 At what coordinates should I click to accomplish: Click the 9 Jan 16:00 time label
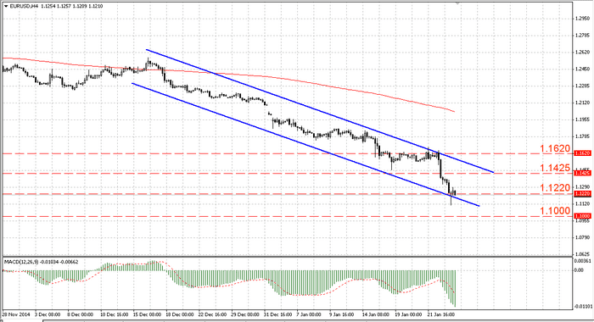342,314
